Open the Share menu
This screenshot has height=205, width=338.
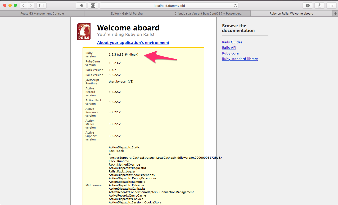320,5
